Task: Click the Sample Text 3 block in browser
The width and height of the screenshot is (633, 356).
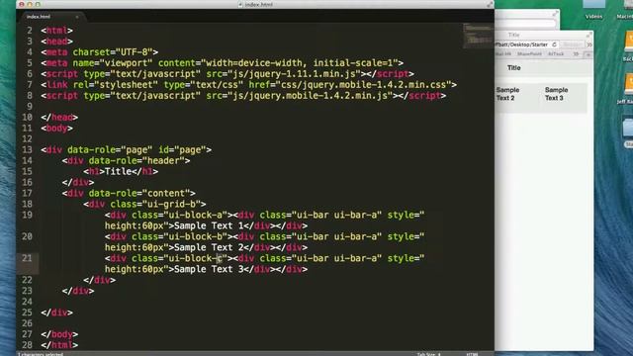Action: pyautogui.click(x=563, y=98)
